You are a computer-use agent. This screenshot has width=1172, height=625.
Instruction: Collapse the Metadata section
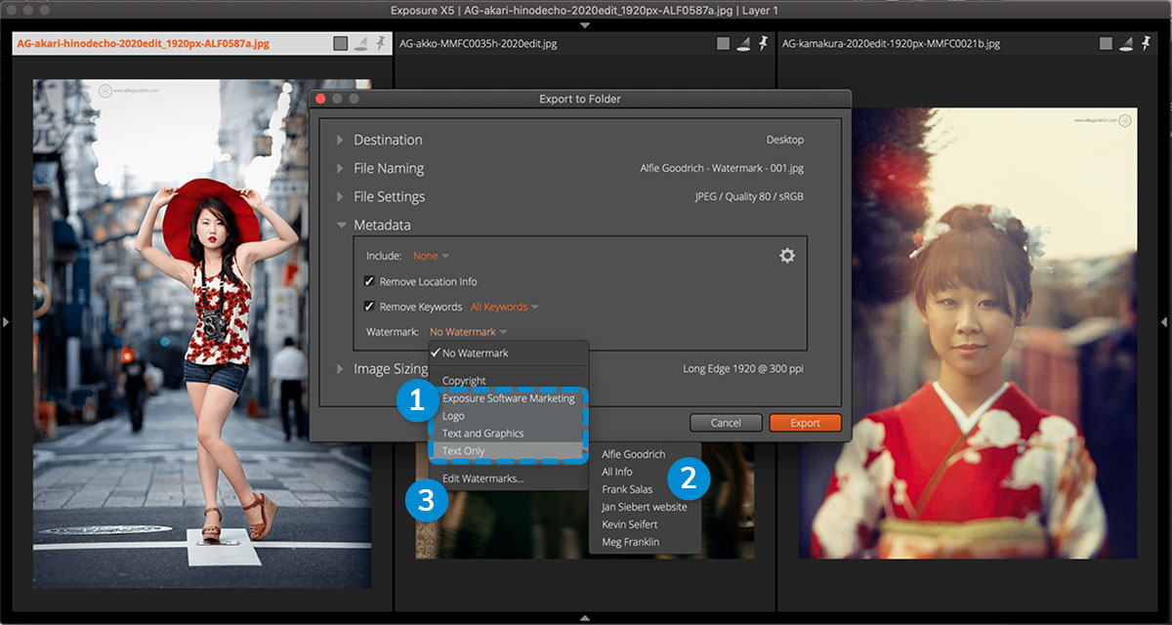point(341,225)
